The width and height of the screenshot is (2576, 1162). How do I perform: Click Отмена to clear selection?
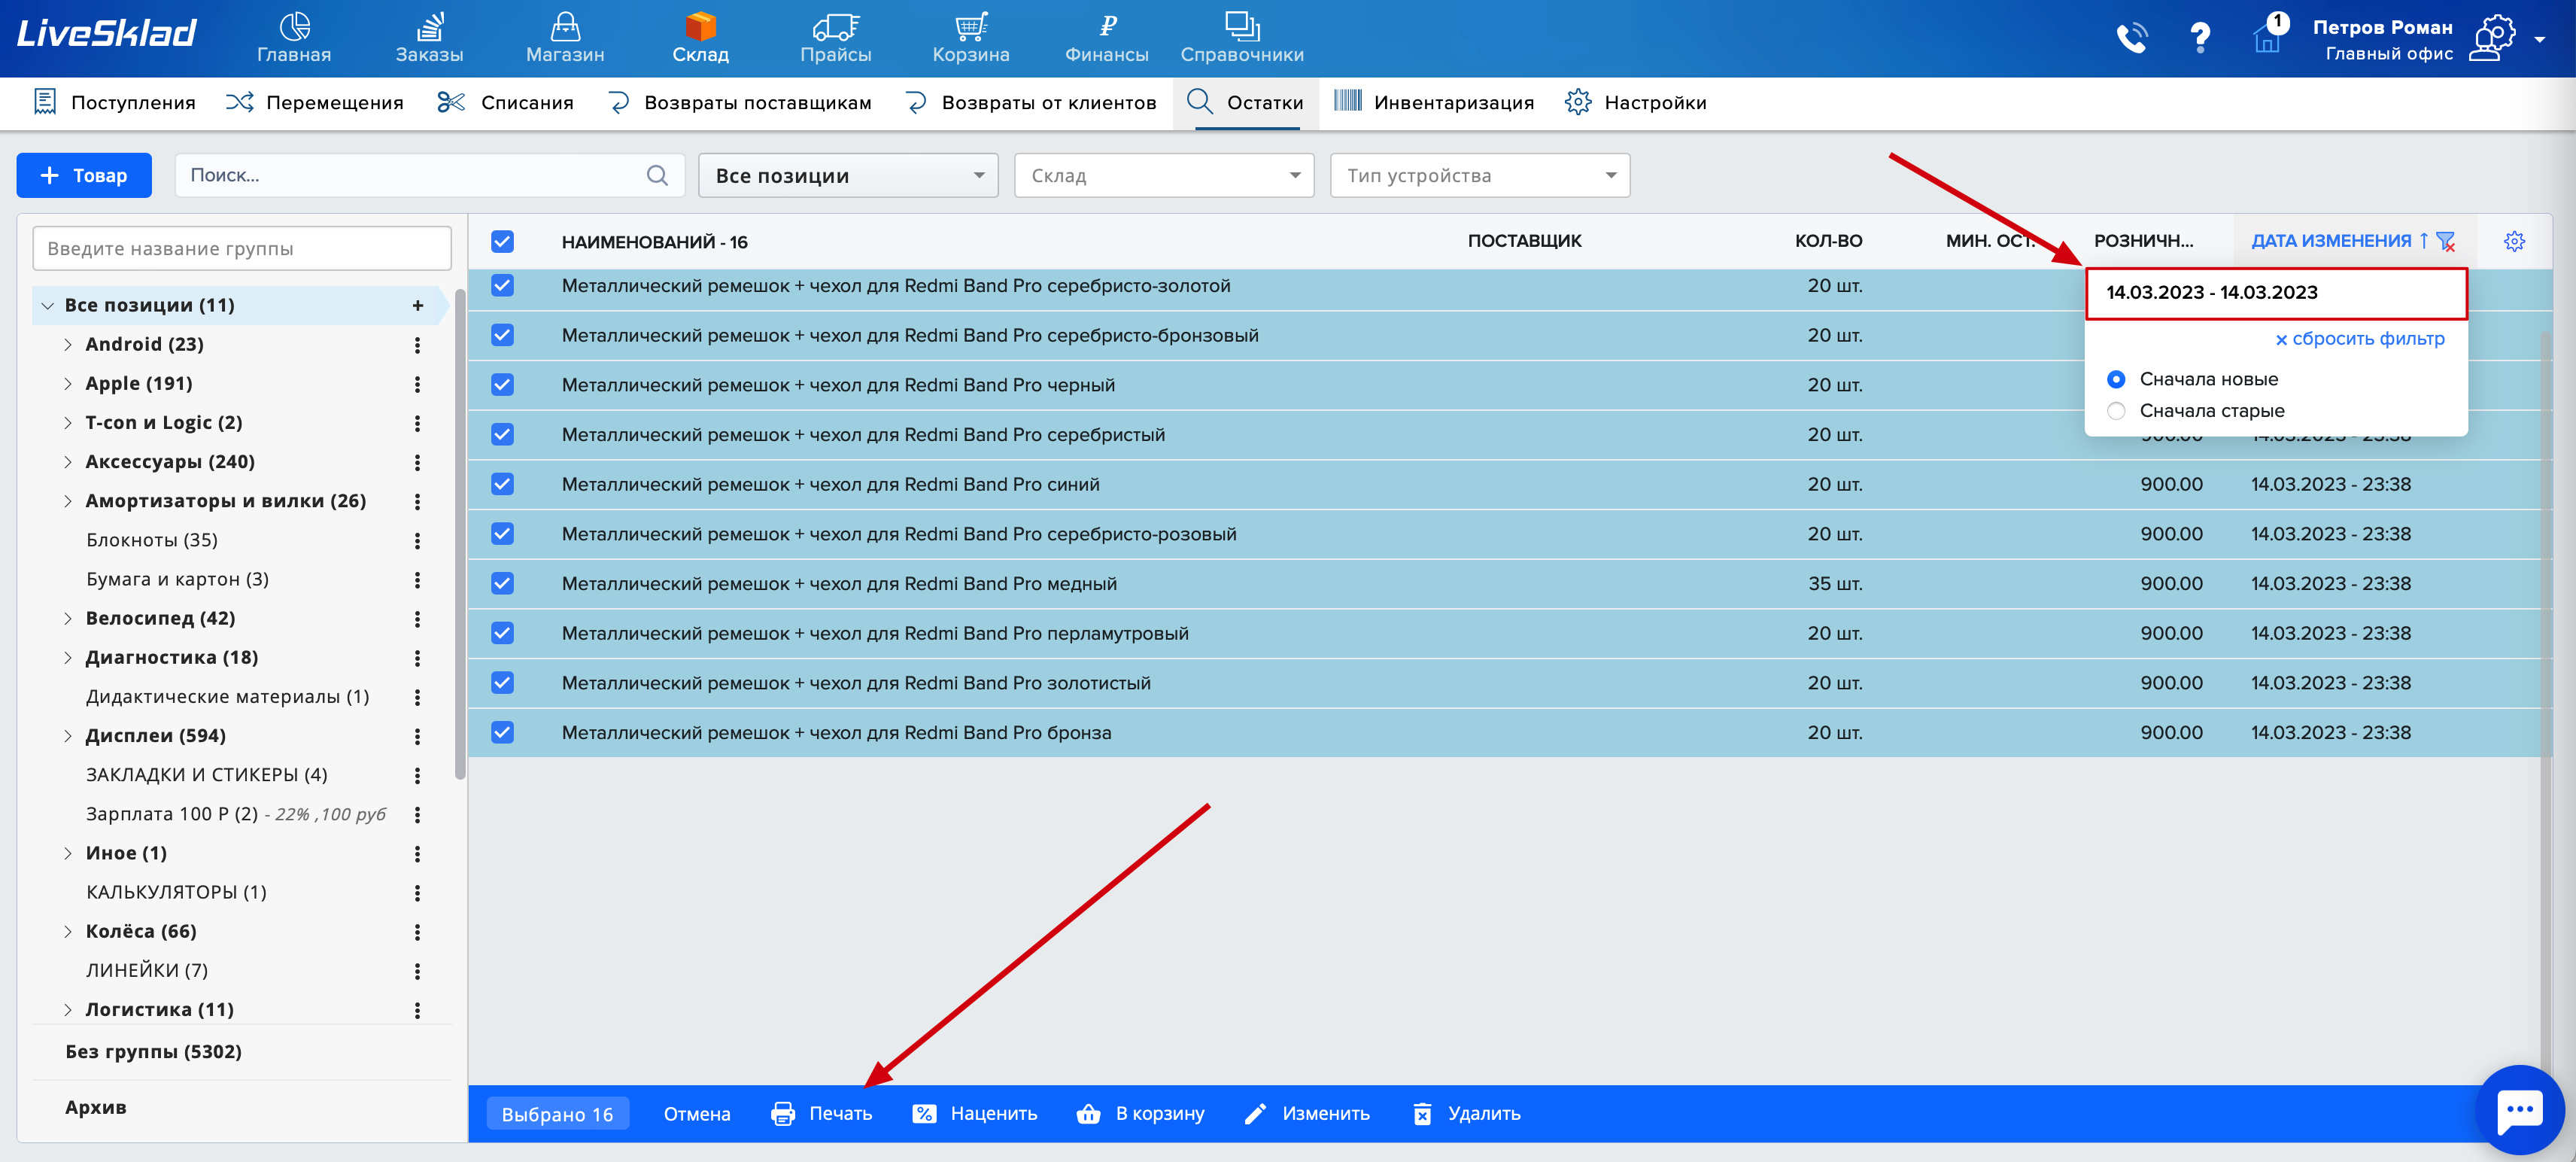point(697,1114)
